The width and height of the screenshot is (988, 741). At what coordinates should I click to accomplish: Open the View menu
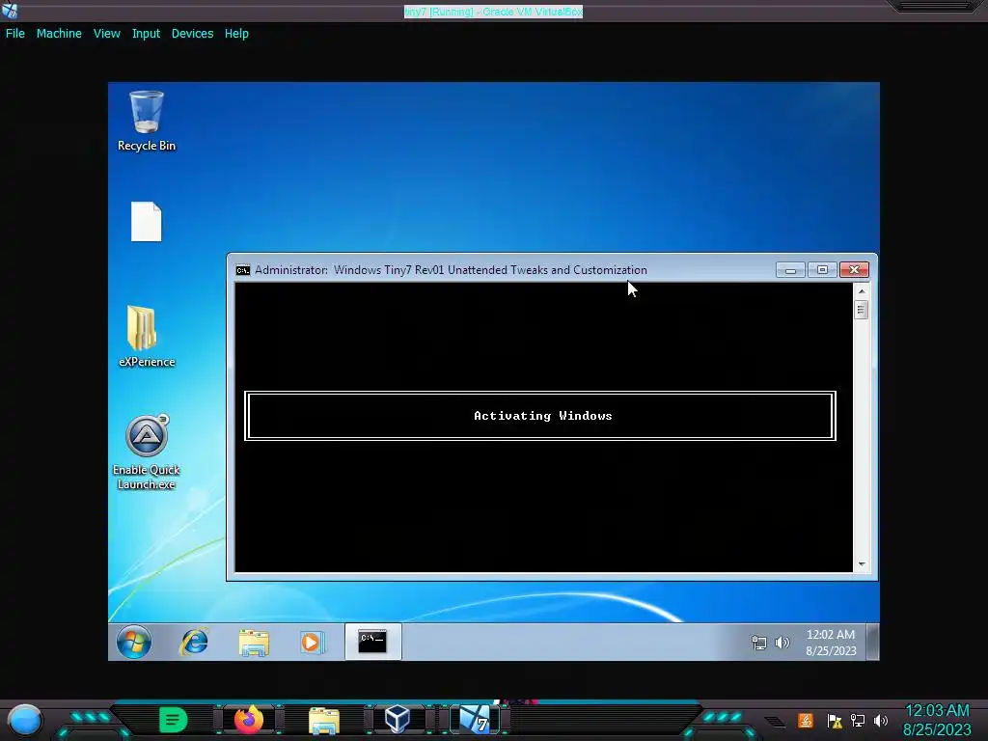coord(106,34)
